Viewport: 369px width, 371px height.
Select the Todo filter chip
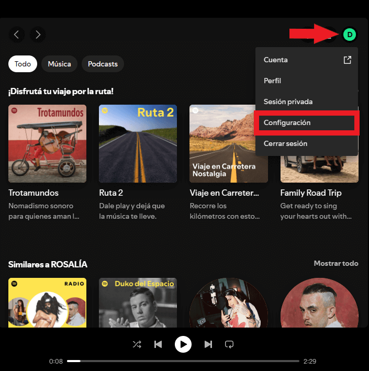[23, 64]
